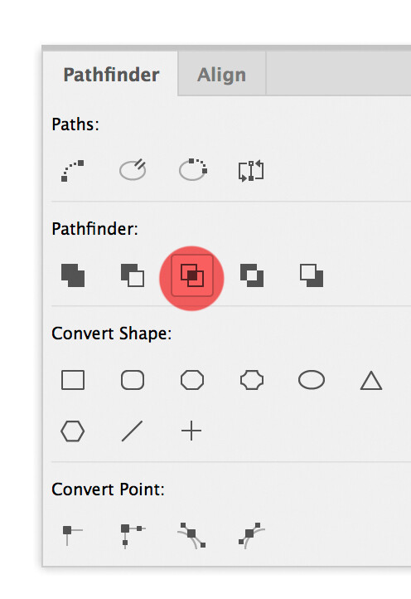Apply the Pathfinder Subtract operation
Image resolution: width=411 pixels, height=599 pixels.
[x=133, y=275]
